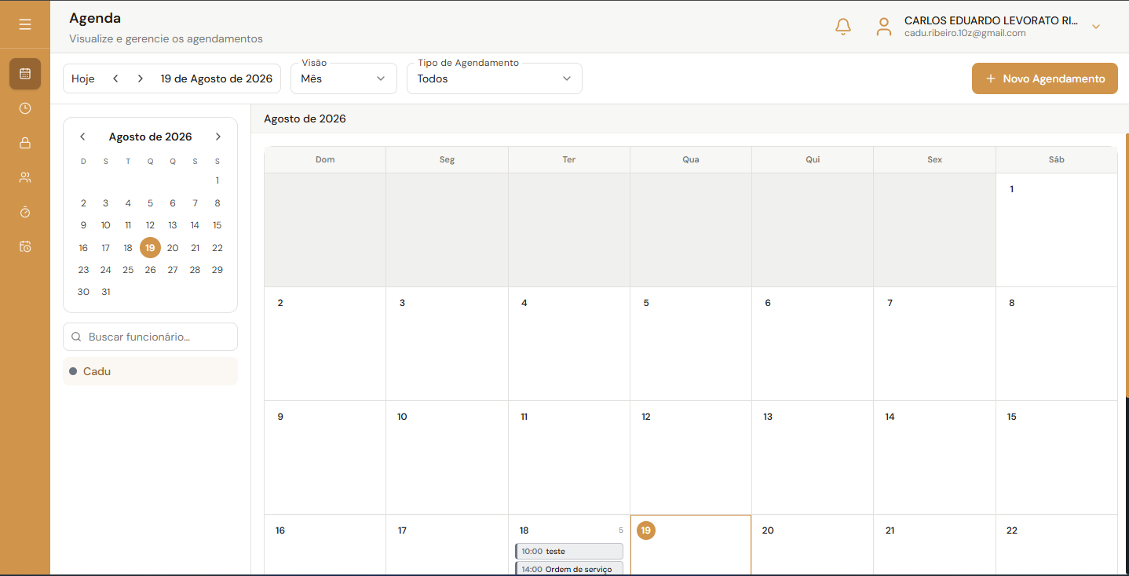Image resolution: width=1129 pixels, height=576 pixels.
Task: Expand the user account chevron
Action: (x=1096, y=27)
